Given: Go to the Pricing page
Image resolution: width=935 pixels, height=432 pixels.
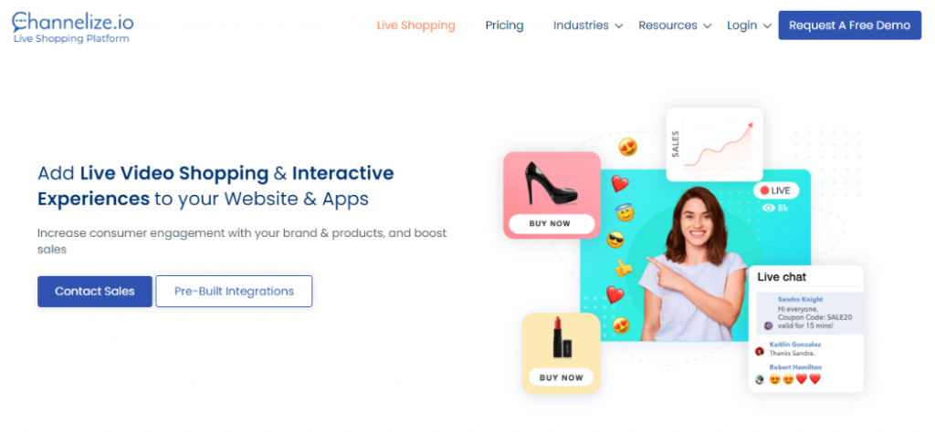Looking at the screenshot, I should tap(504, 26).
